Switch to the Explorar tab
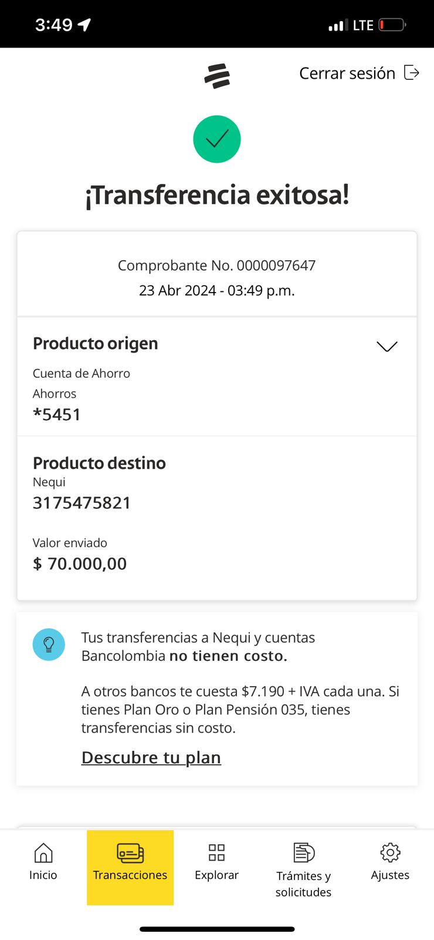The image size is (434, 940). (x=217, y=874)
